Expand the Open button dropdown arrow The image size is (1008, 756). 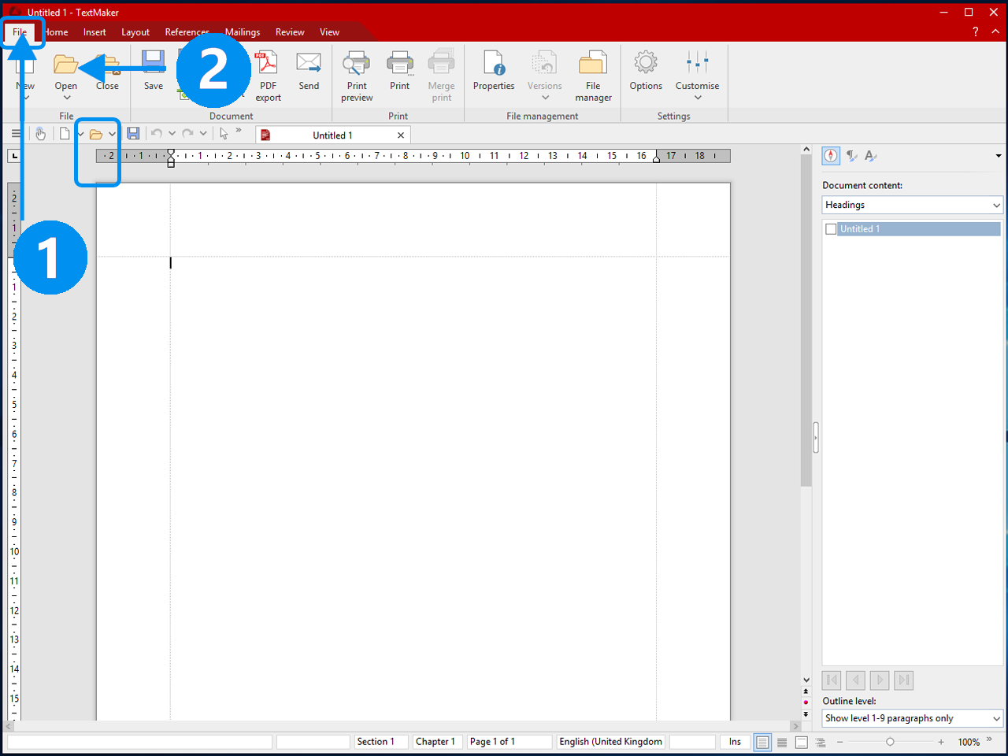(66, 96)
